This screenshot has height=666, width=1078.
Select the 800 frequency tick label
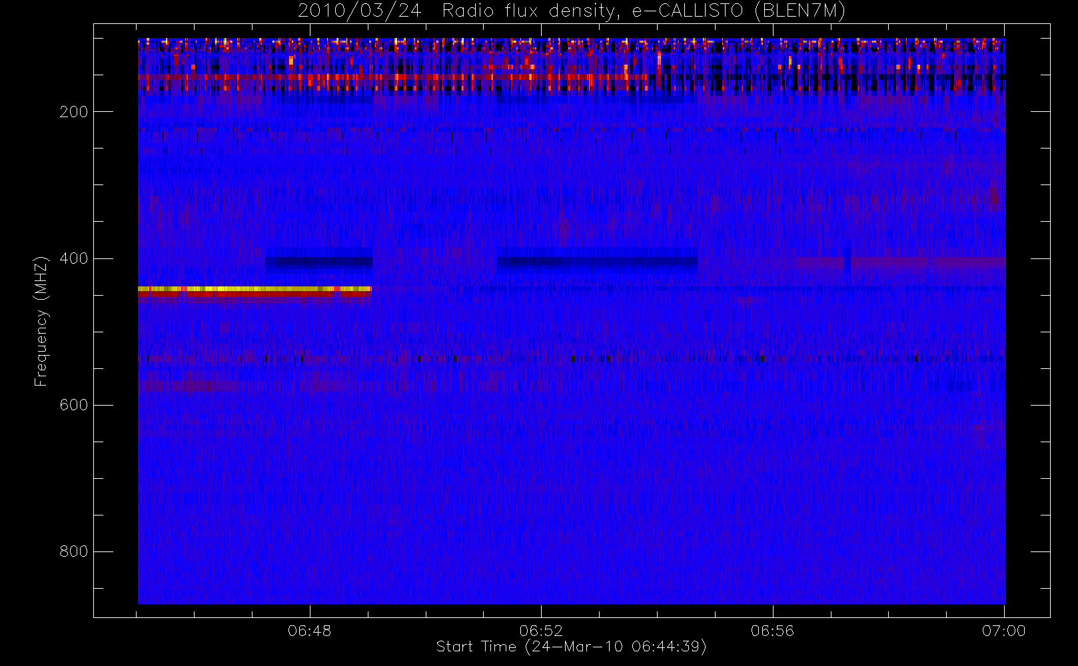point(74,551)
